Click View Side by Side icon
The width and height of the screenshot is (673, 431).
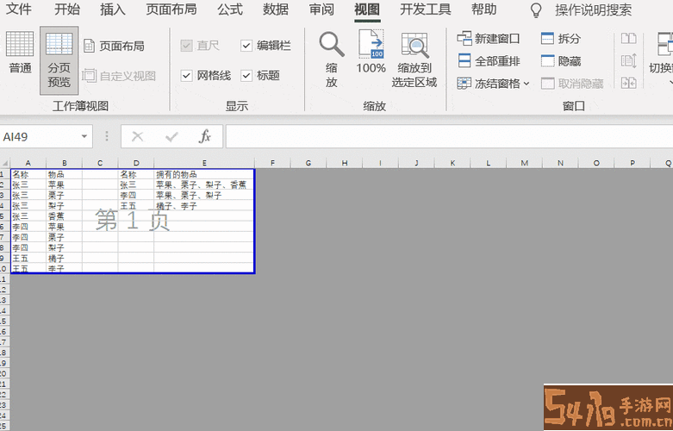(x=629, y=39)
